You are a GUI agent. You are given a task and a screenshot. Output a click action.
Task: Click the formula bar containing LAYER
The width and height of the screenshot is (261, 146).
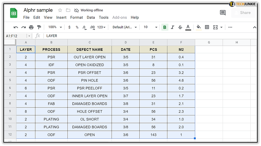pyautogui.click(x=150, y=36)
